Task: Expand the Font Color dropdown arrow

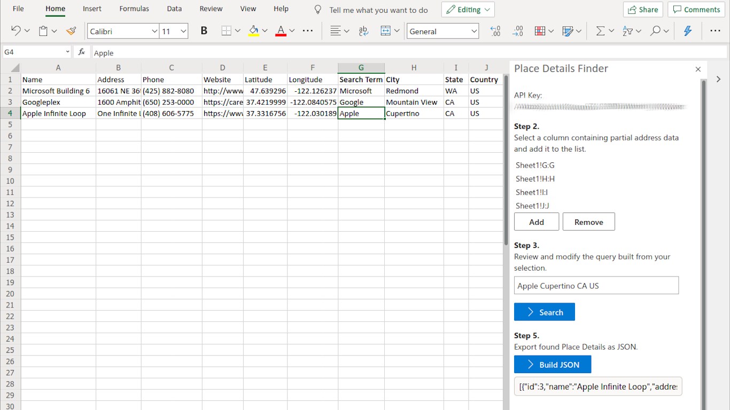Action: [292, 31]
